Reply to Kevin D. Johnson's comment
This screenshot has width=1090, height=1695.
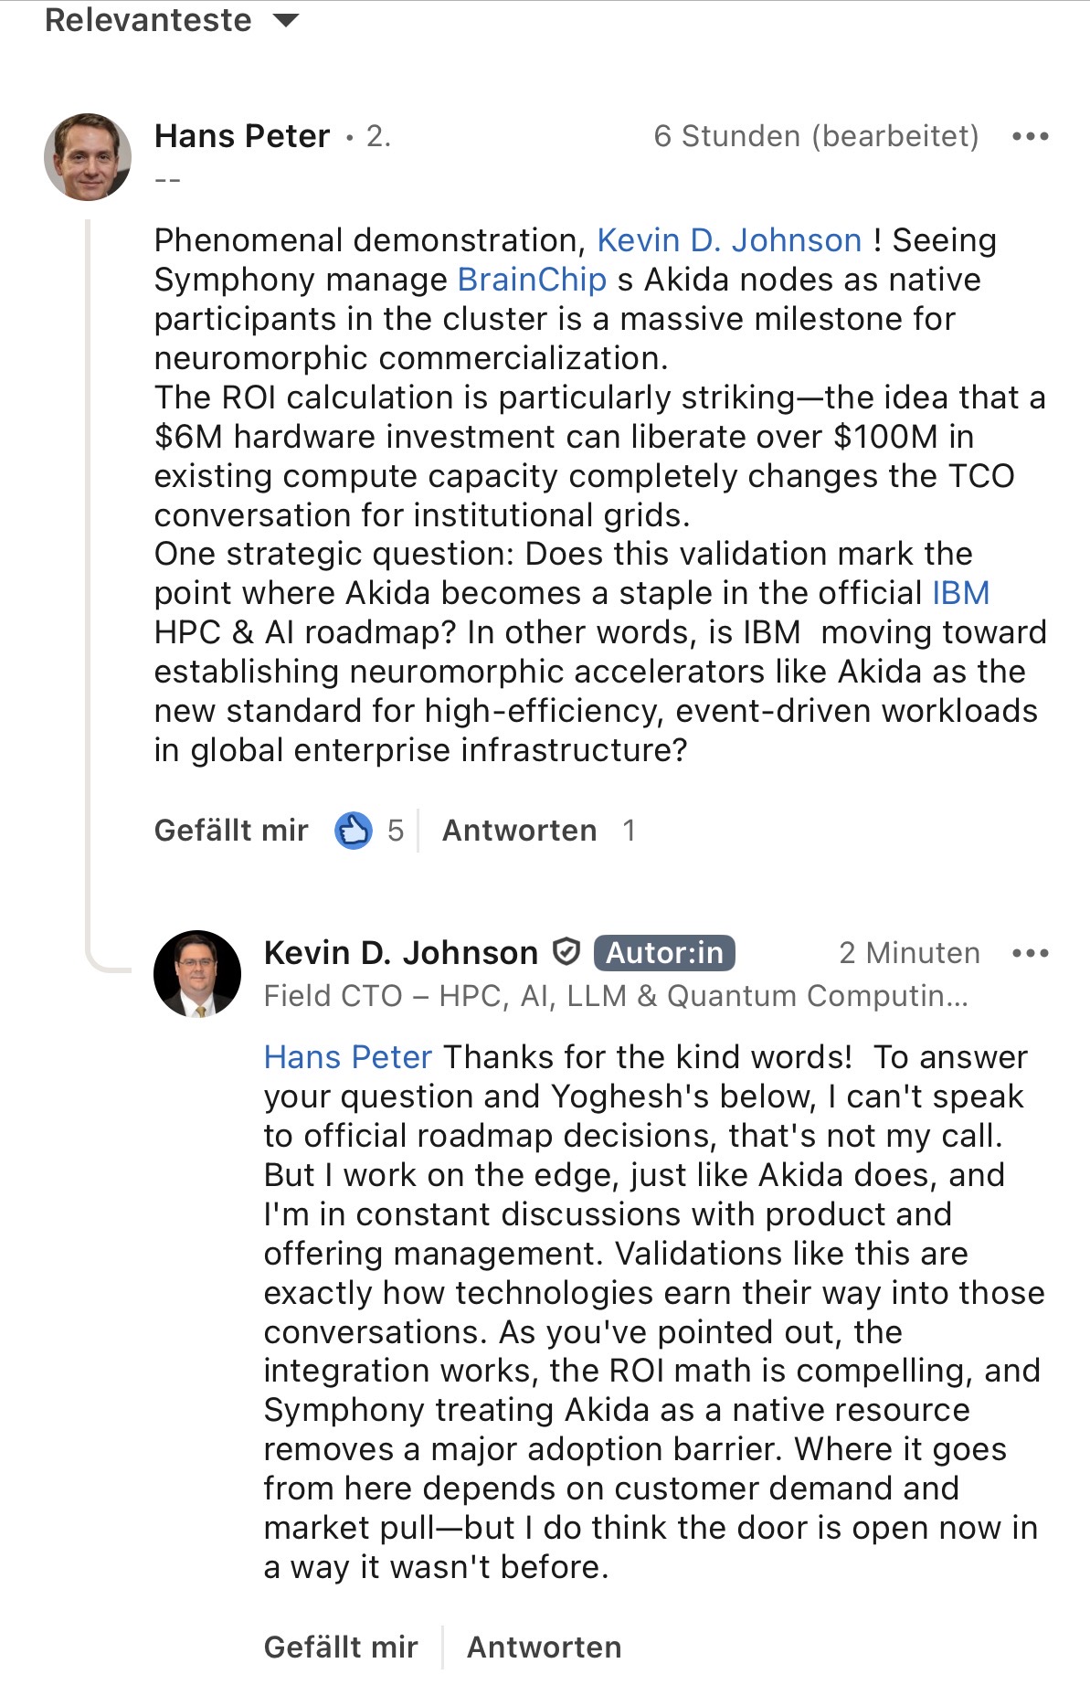[x=544, y=1647]
